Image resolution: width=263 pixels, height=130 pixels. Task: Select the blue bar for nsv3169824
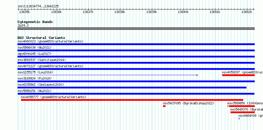(x=136, y=81)
